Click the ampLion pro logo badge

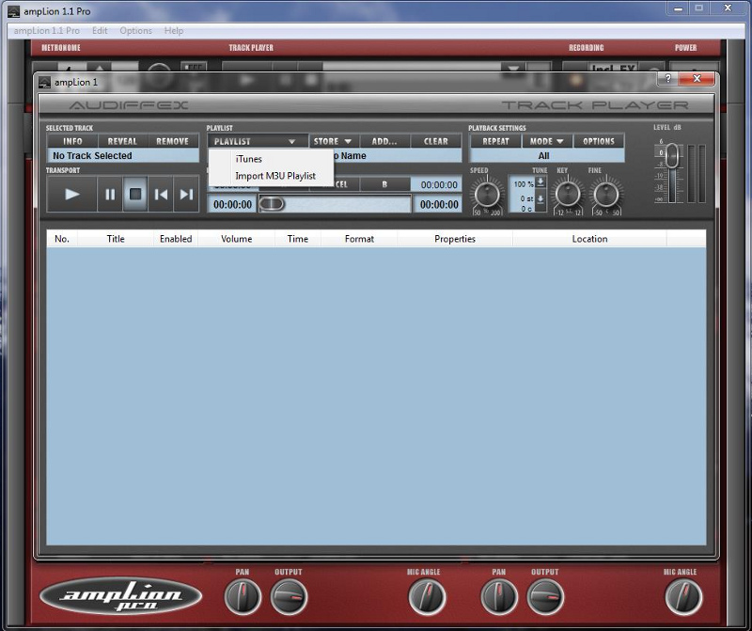(x=121, y=596)
